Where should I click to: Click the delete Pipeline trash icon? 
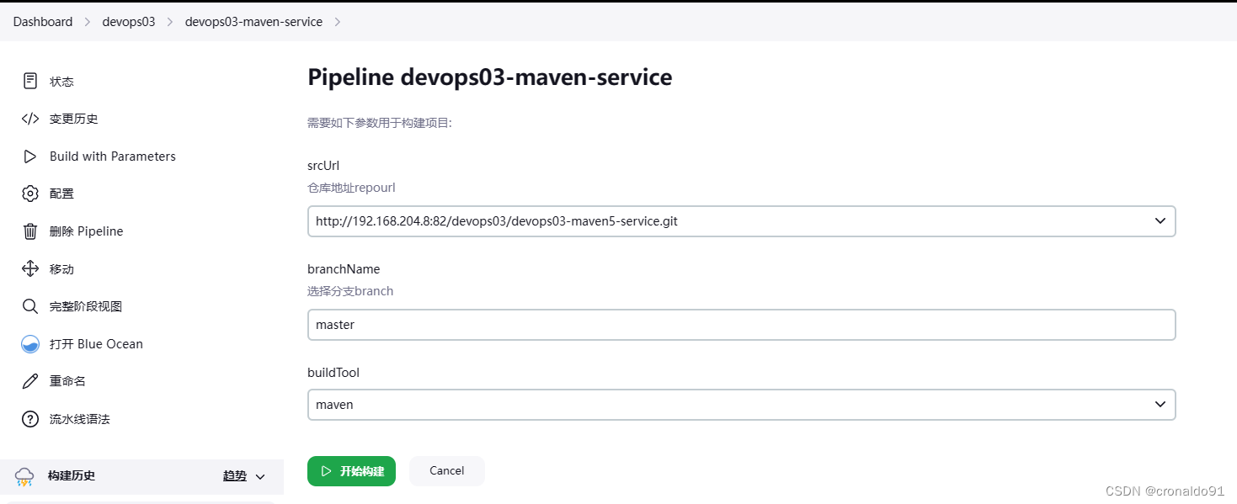click(x=30, y=231)
